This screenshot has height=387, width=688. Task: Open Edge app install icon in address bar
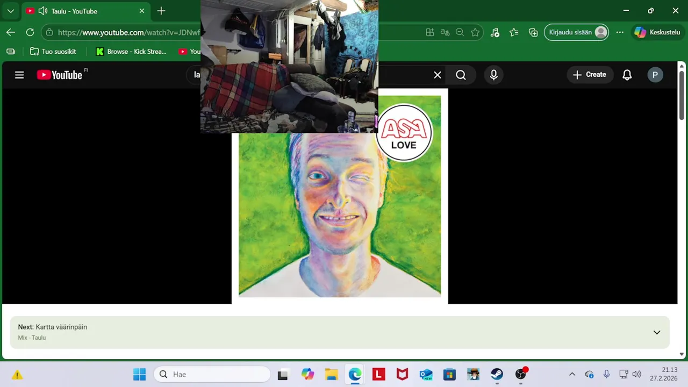click(430, 32)
